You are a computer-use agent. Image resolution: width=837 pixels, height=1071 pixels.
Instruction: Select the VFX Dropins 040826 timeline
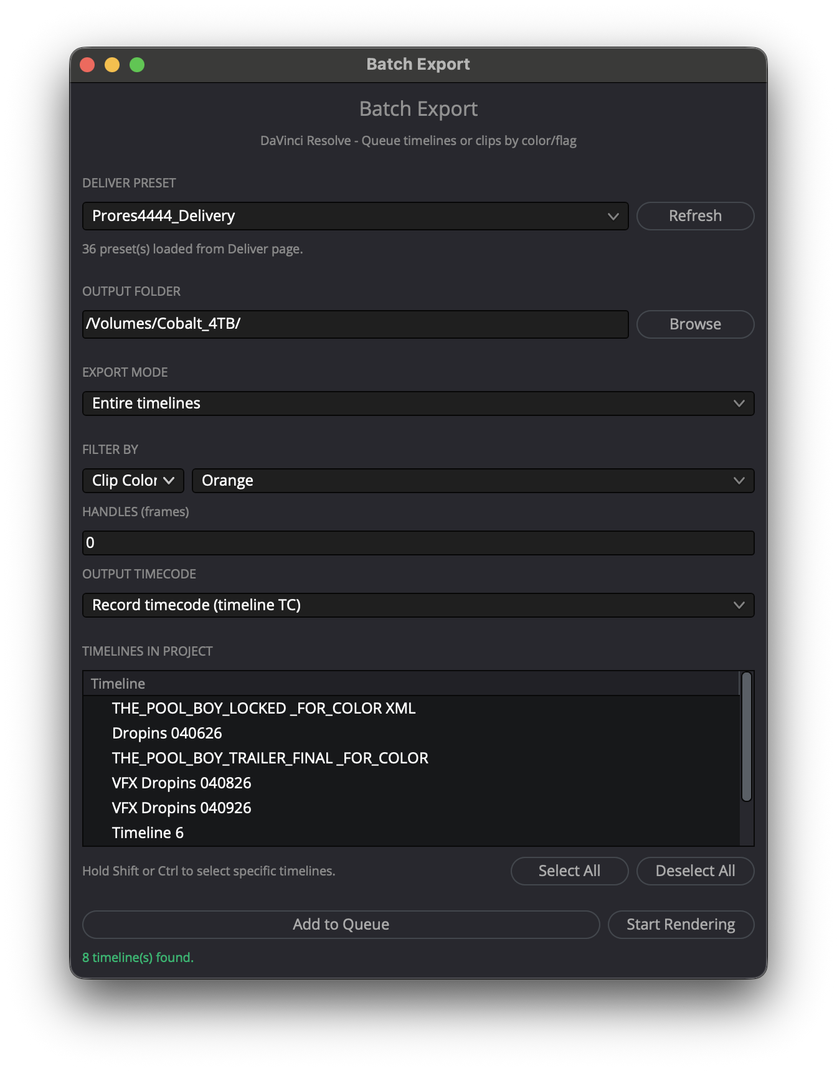click(x=411, y=783)
